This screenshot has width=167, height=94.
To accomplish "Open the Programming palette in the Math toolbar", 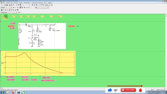I will pyautogui.click(x=14, y=10).
